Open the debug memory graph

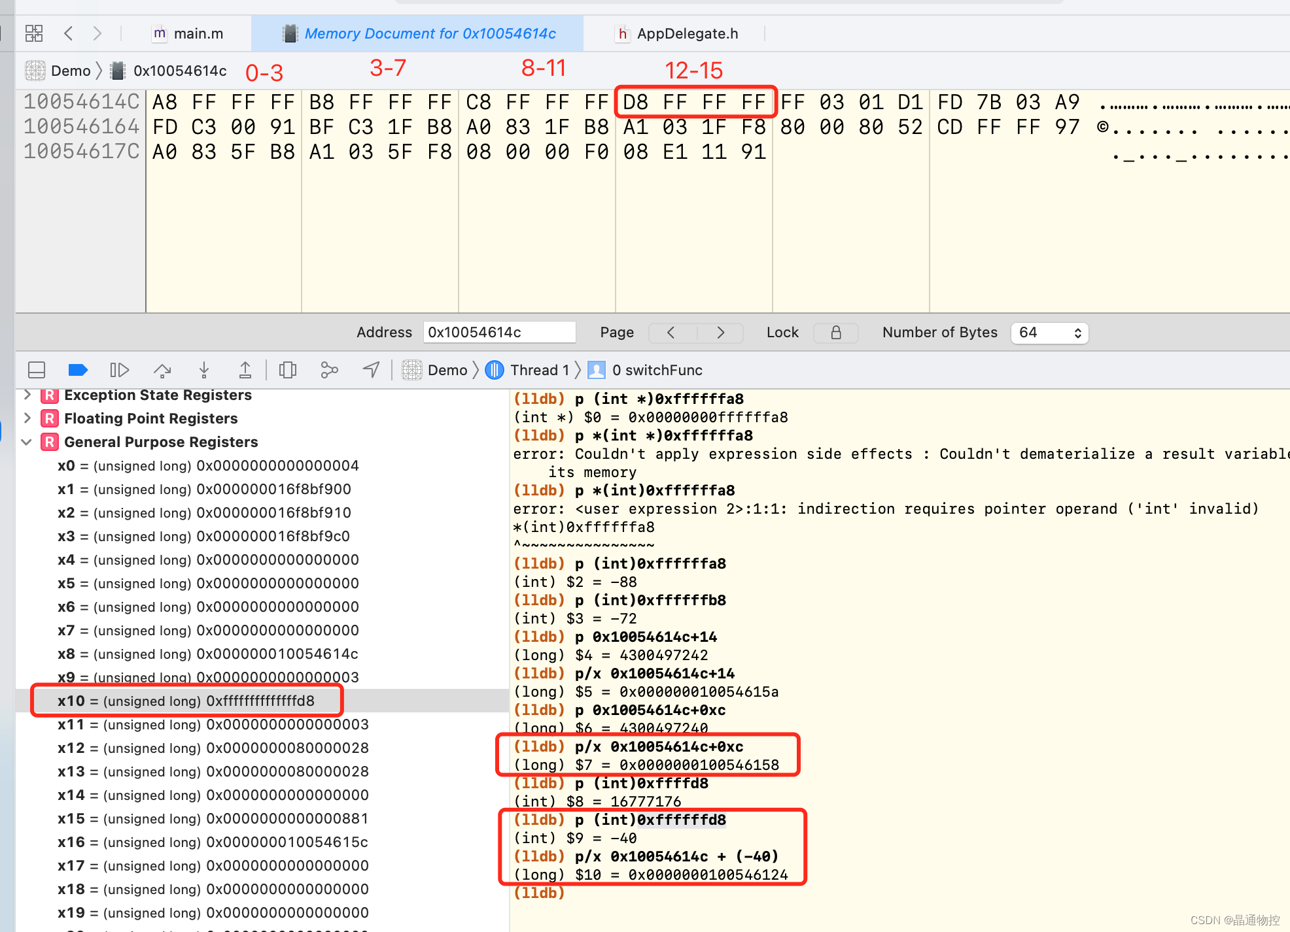(x=329, y=371)
